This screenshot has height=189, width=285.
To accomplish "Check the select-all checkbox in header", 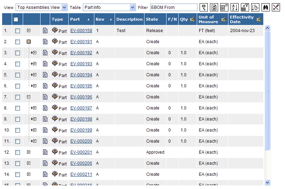I will point(16,19).
